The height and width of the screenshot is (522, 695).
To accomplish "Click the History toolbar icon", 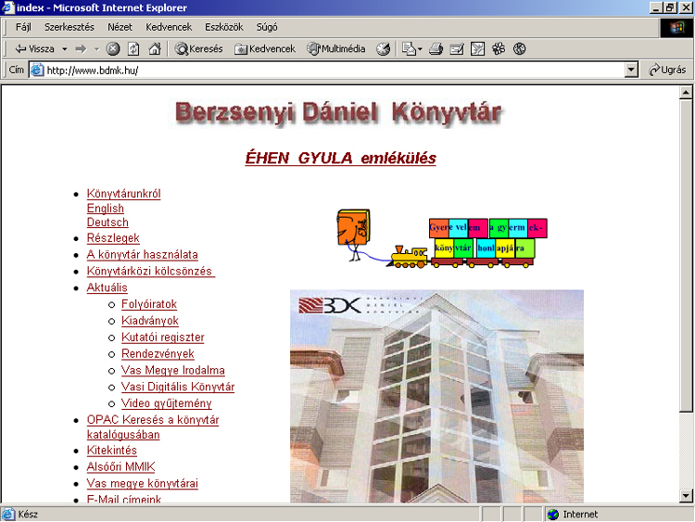I will [384, 49].
